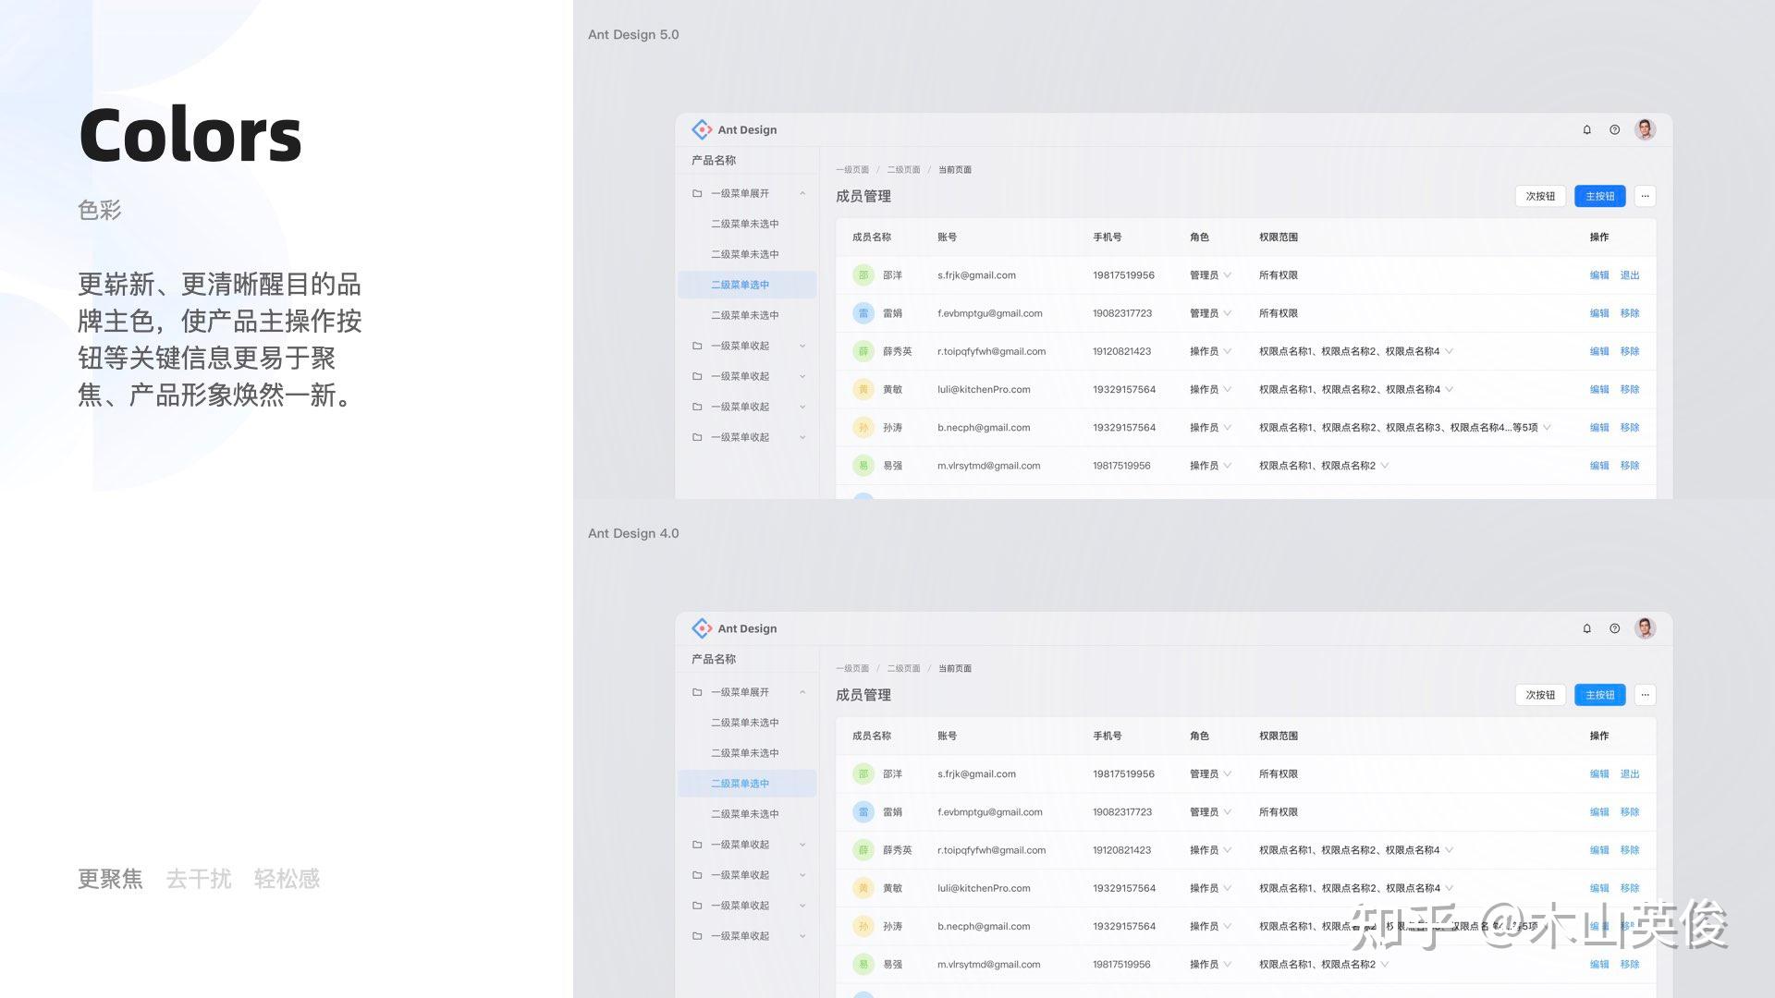Select 二级菜单选中 in the 5.0 sidebar menu
Screen dimensions: 1775x998
(740, 285)
